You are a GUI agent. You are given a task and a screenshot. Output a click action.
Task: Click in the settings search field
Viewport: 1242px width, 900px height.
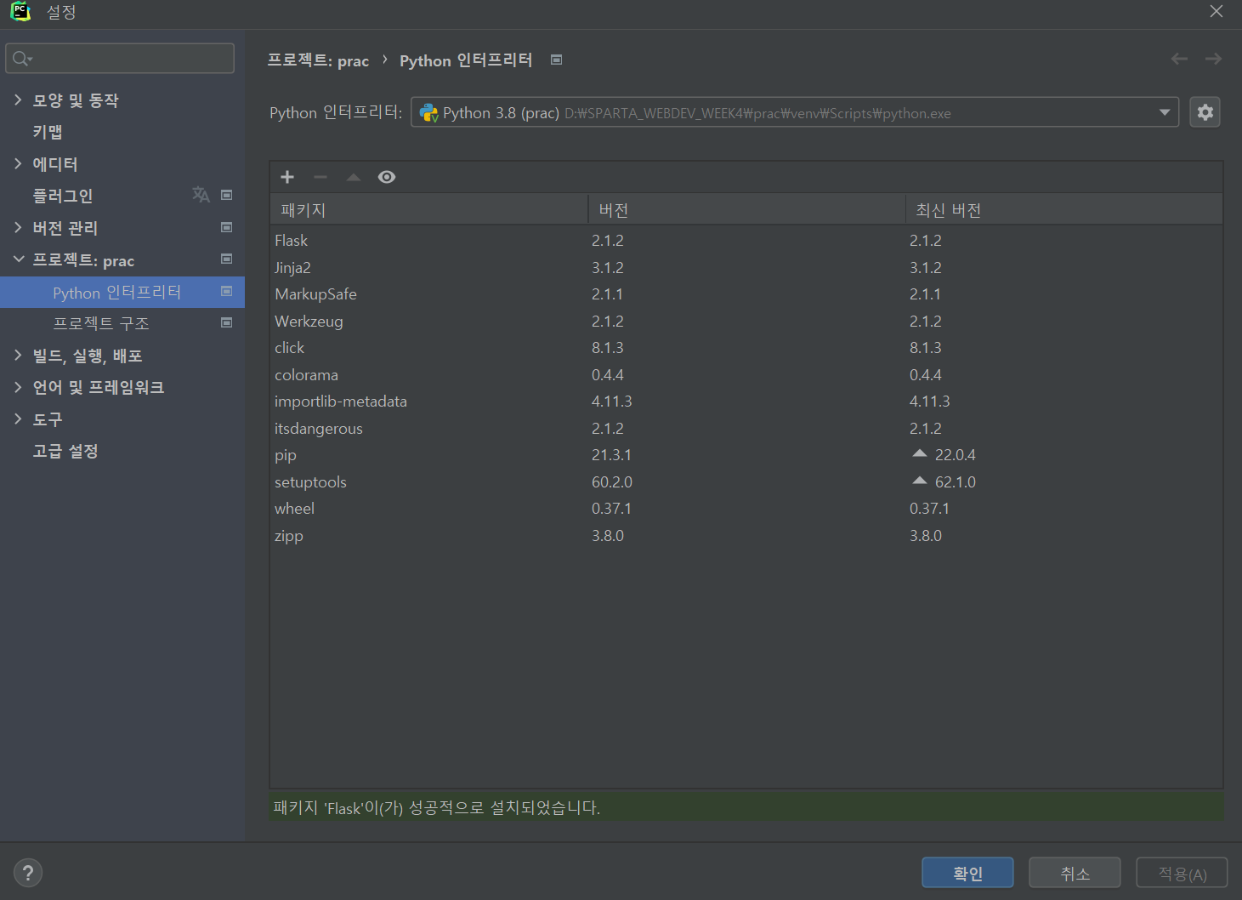click(x=120, y=59)
